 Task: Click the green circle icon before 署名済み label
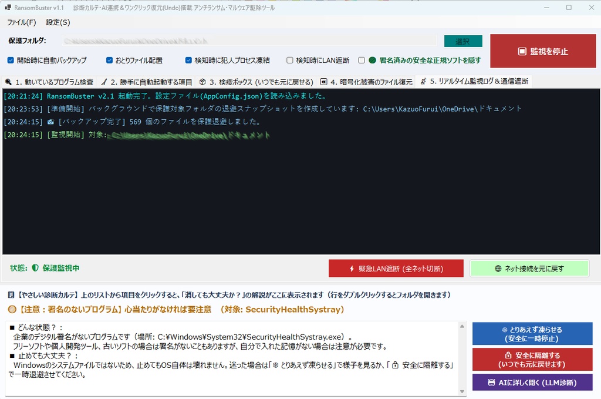tap(372, 61)
